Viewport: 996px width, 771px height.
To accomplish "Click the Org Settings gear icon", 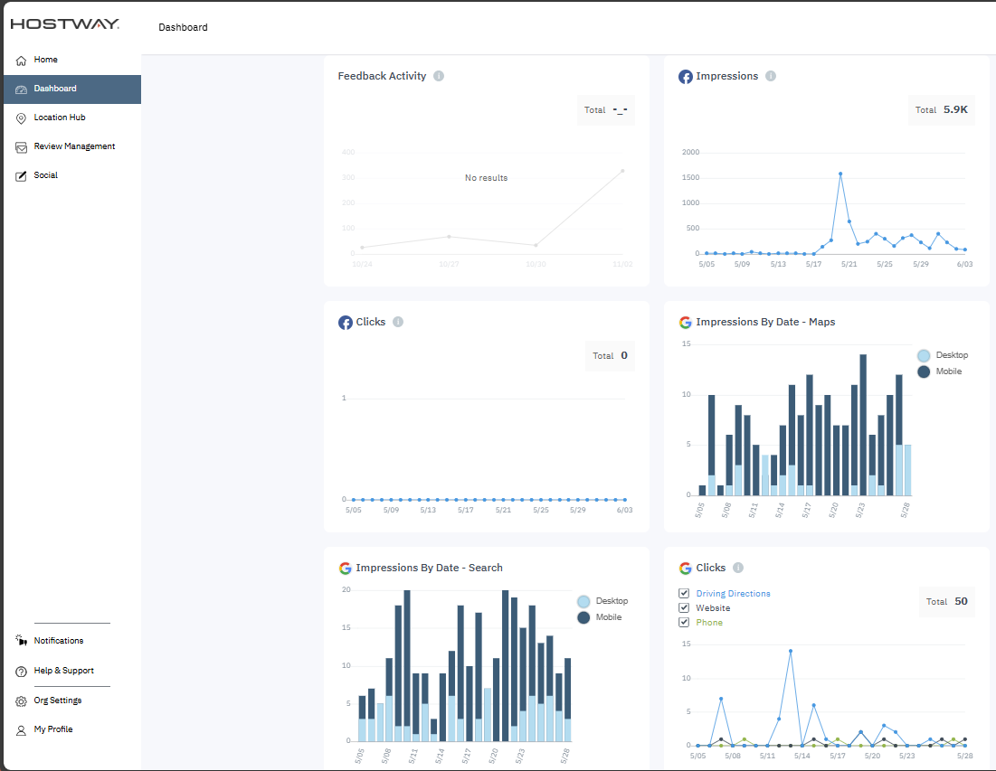I will pos(22,701).
